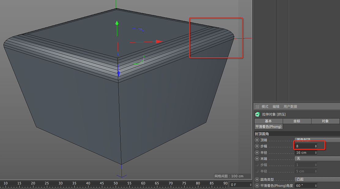
Task: Open the 末端 dropdown showing 无
Action: (317, 159)
